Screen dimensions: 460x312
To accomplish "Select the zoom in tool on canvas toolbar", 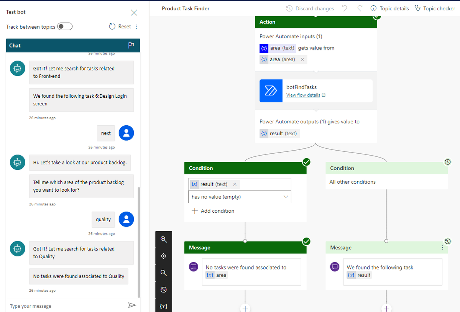I will pos(164,239).
